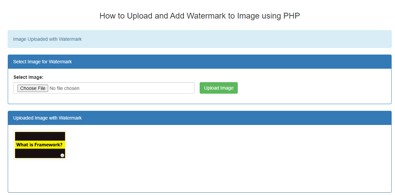Click the yellow "What is Framework?" banner

(40, 145)
